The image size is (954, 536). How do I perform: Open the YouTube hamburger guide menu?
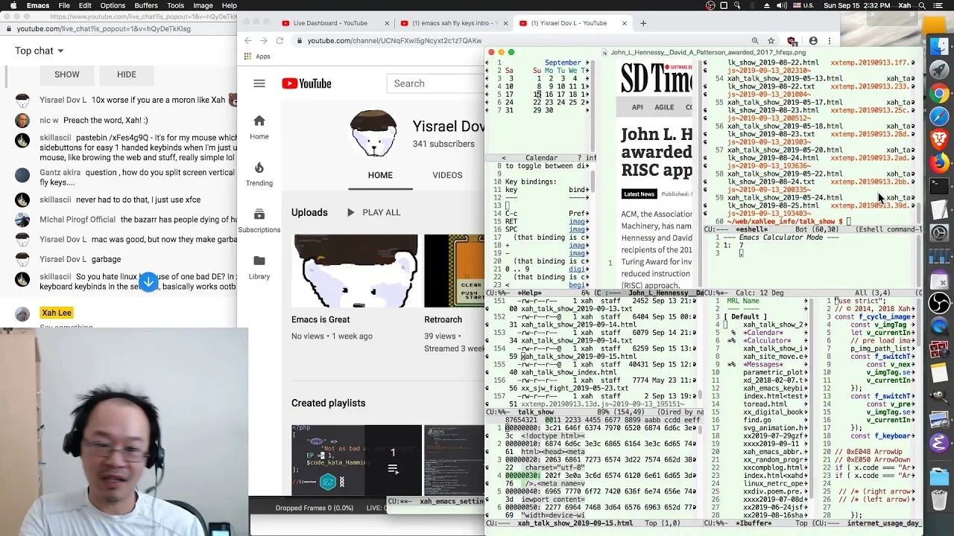pos(259,83)
